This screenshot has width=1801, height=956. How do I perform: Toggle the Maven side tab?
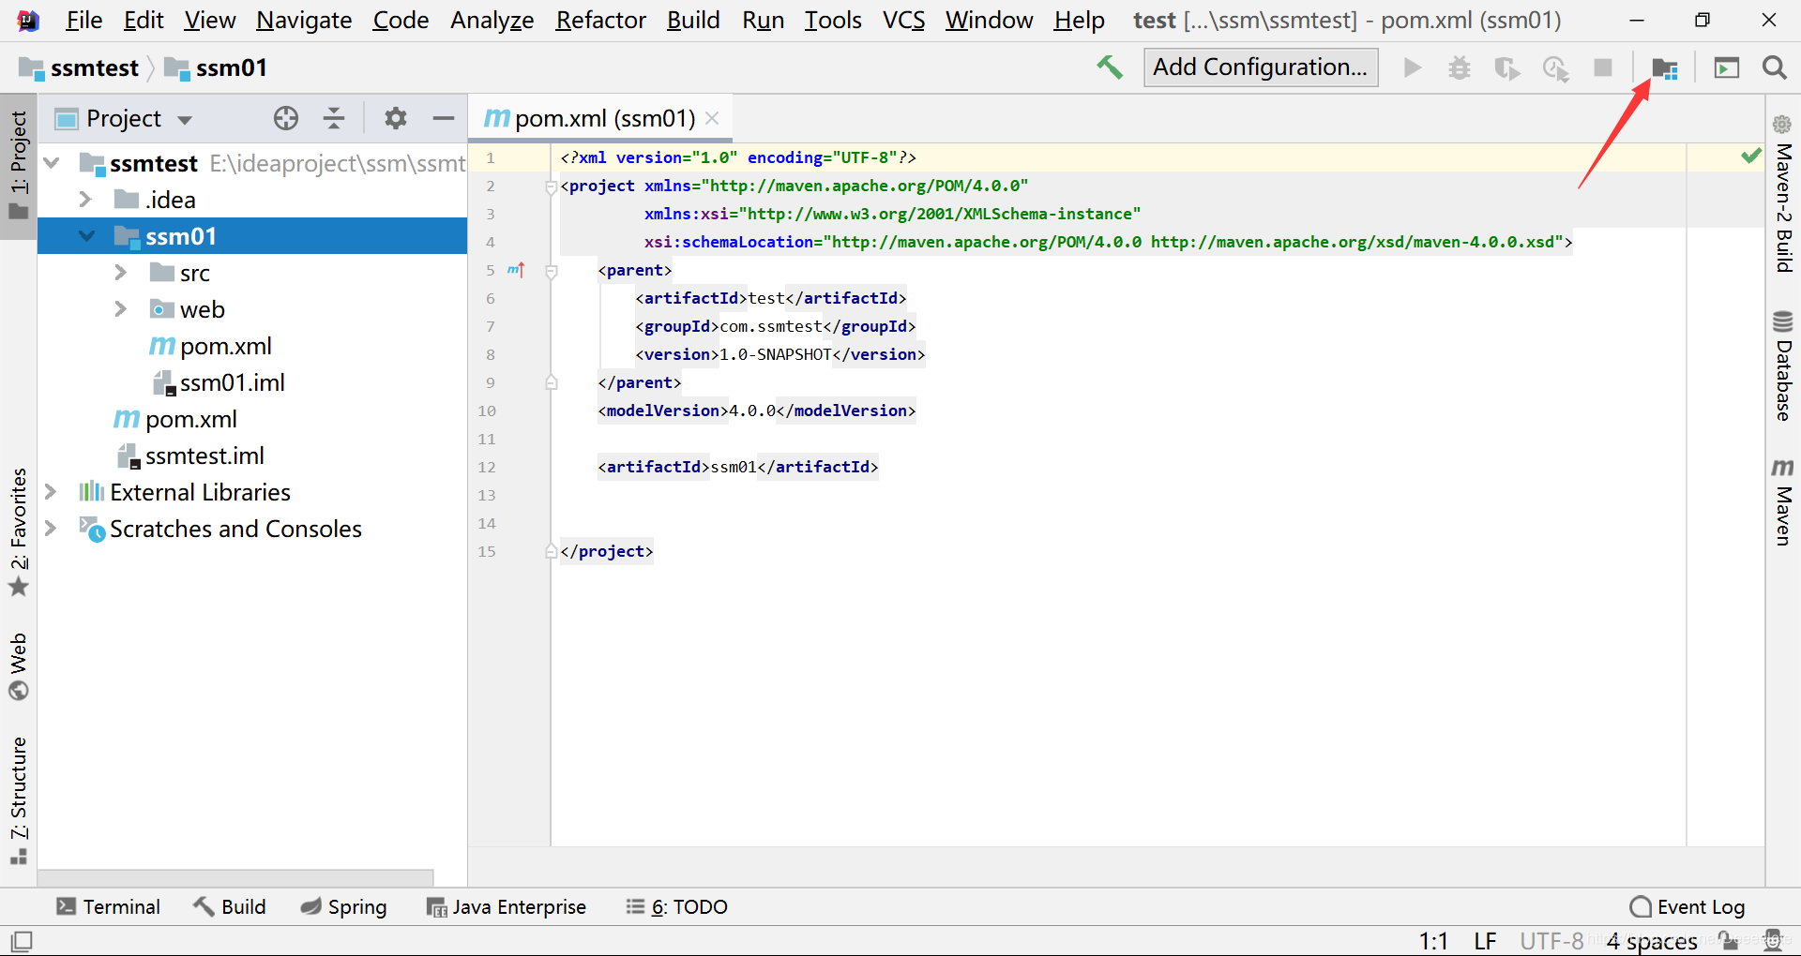click(1783, 502)
